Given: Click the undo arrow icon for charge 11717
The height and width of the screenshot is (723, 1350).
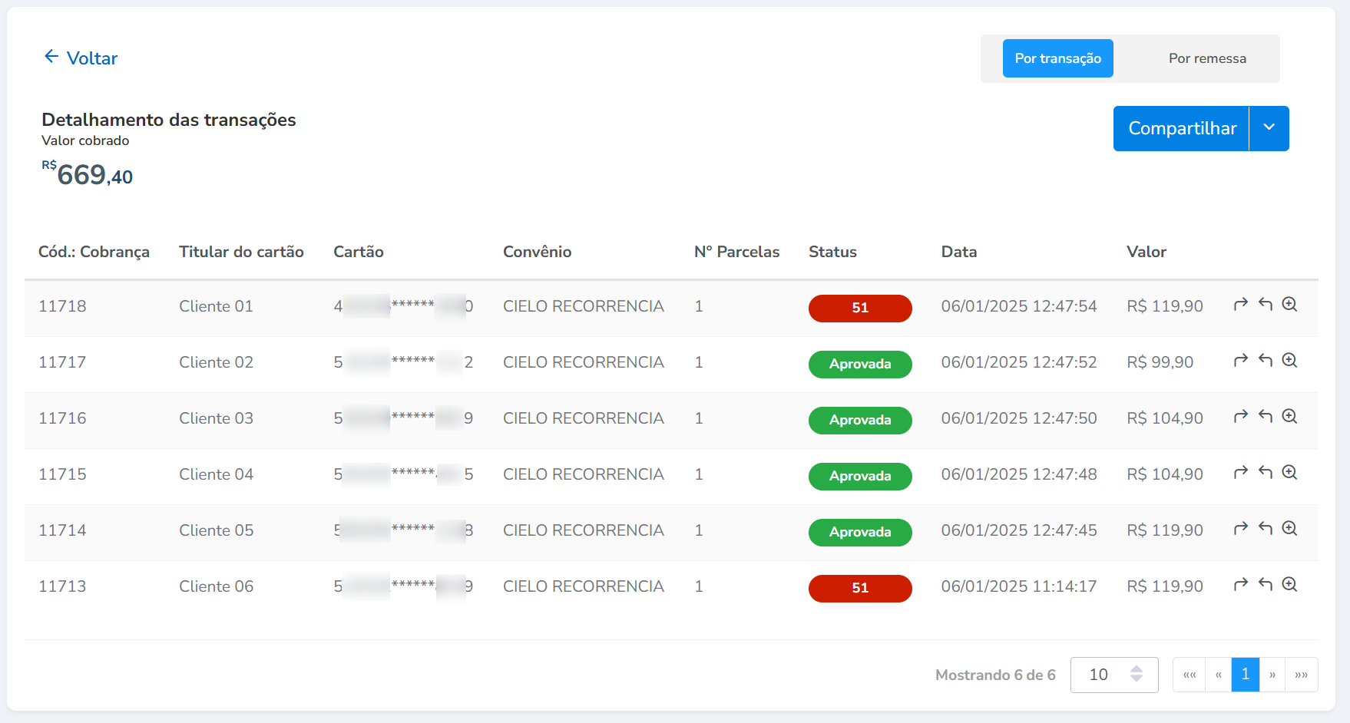Looking at the screenshot, I should click(x=1266, y=361).
